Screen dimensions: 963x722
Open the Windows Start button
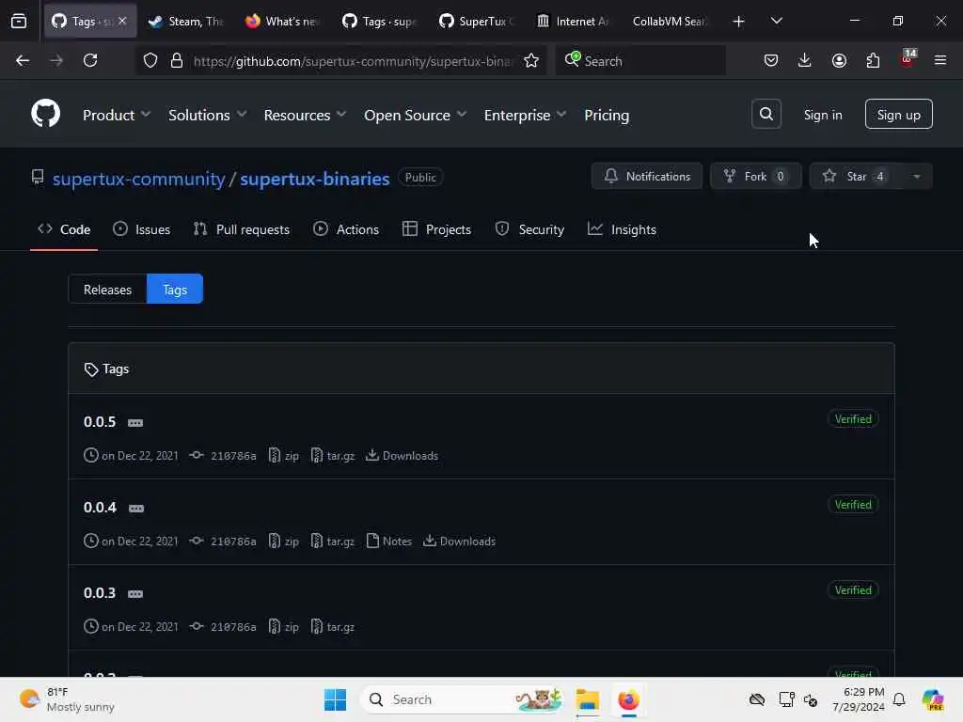[336, 699]
